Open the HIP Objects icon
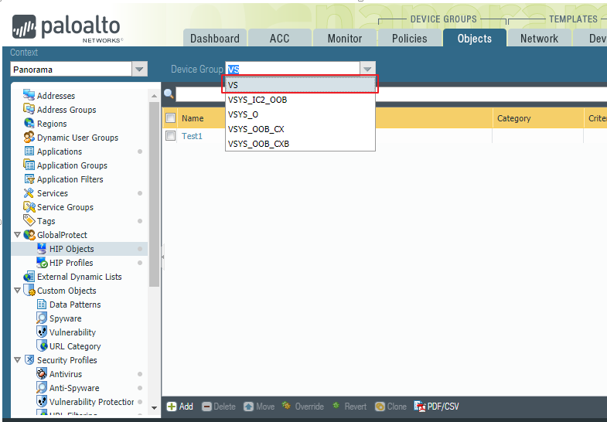The height and width of the screenshot is (422, 607). point(42,248)
